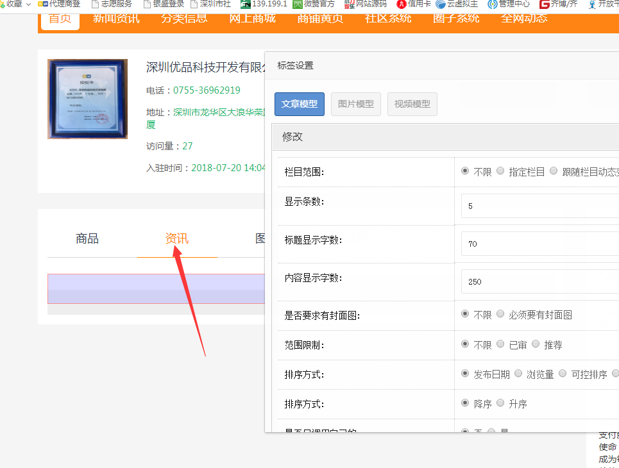Switch to the 视频模型 tab
The image size is (619, 468).
(412, 104)
